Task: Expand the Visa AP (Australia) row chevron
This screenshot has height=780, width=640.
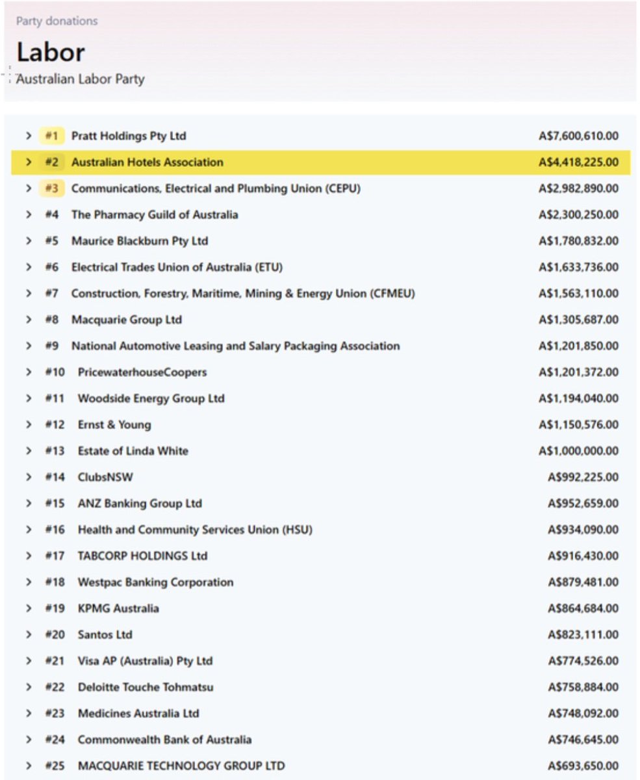Action: click(x=29, y=660)
